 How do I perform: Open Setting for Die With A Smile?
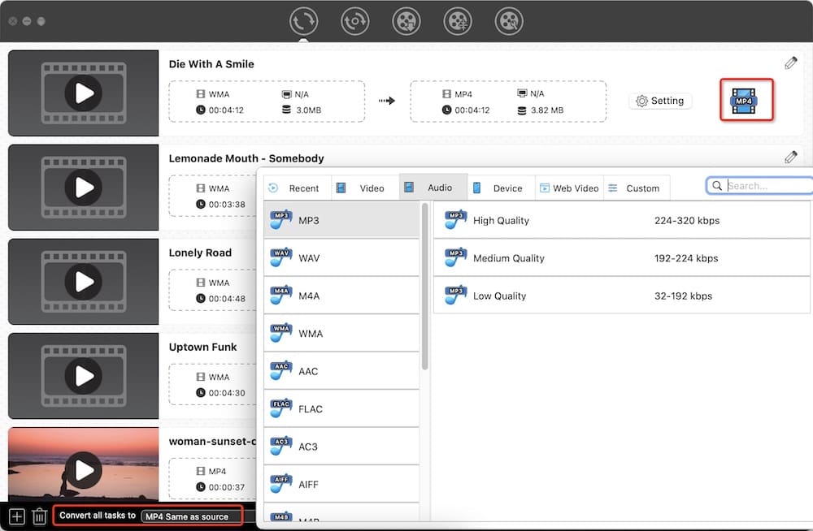click(659, 101)
